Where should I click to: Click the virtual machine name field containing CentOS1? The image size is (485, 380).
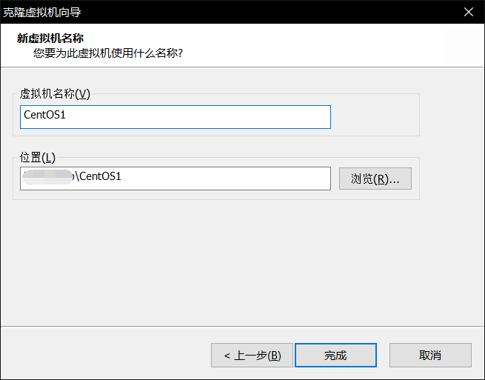(175, 117)
